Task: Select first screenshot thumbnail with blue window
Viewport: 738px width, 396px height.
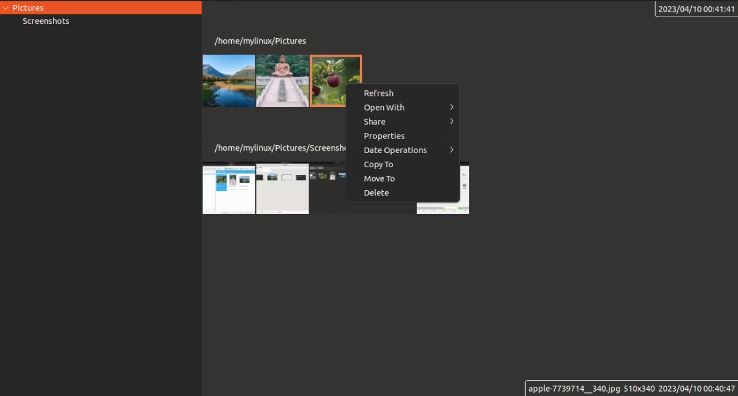Action: click(x=229, y=188)
